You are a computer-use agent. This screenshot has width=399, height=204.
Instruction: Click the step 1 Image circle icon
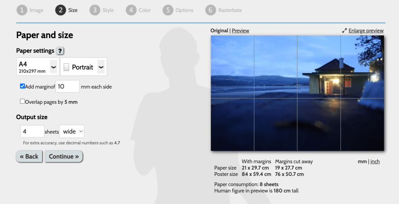[22, 10]
